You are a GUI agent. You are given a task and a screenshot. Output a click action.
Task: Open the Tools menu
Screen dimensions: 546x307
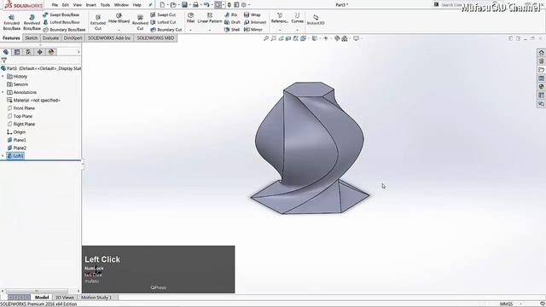tap(105, 5)
